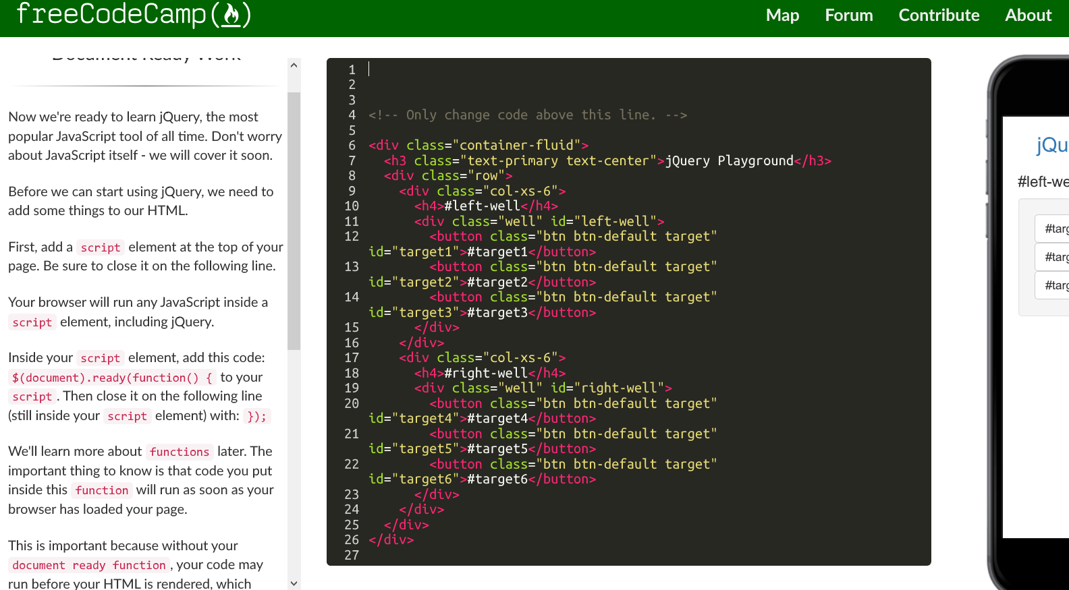Open the About page
This screenshot has width=1069, height=590.
click(x=1028, y=15)
